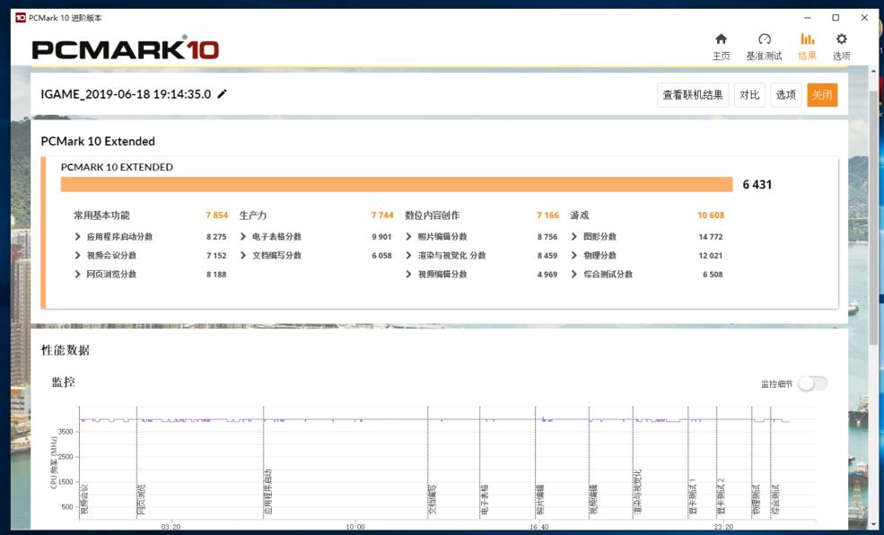Click the PCMARK 10 logo
The width and height of the screenshot is (884, 535).
[x=125, y=48]
